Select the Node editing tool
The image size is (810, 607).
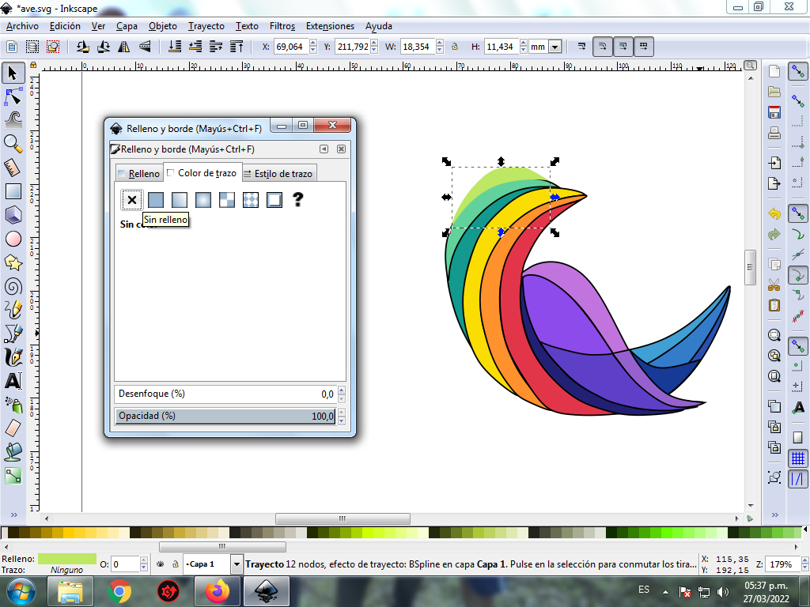tap(13, 97)
